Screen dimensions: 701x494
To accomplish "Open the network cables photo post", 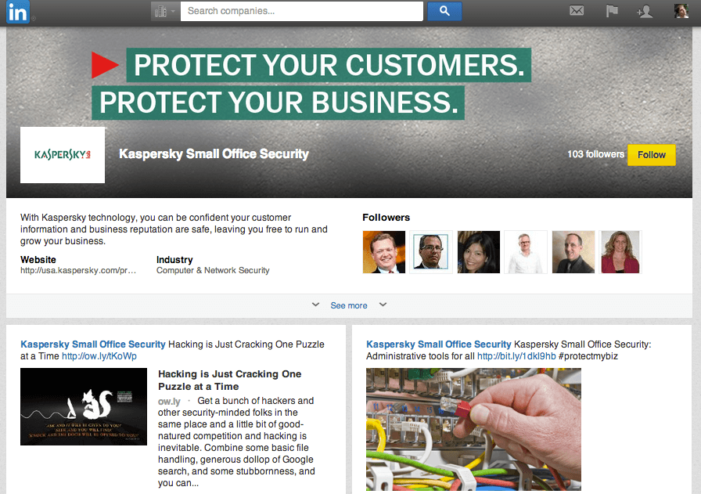I will click(473, 429).
